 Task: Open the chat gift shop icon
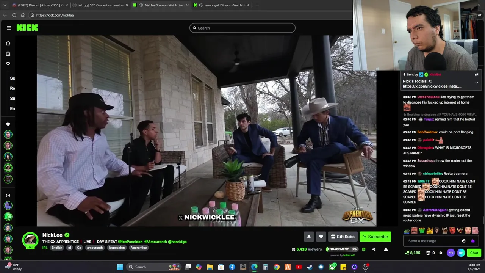429,253
